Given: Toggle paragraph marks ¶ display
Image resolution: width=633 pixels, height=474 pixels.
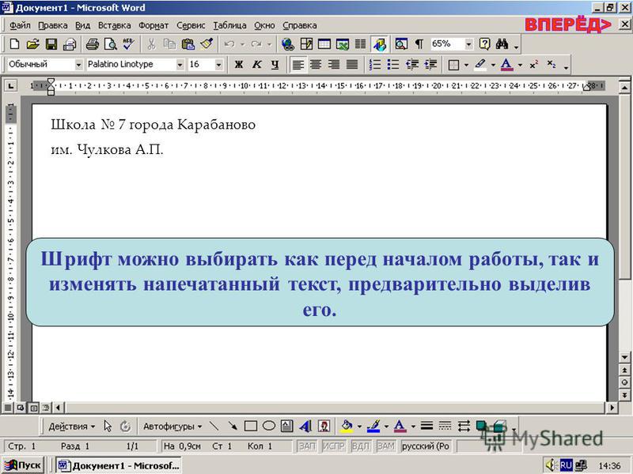Looking at the screenshot, I should [x=419, y=44].
